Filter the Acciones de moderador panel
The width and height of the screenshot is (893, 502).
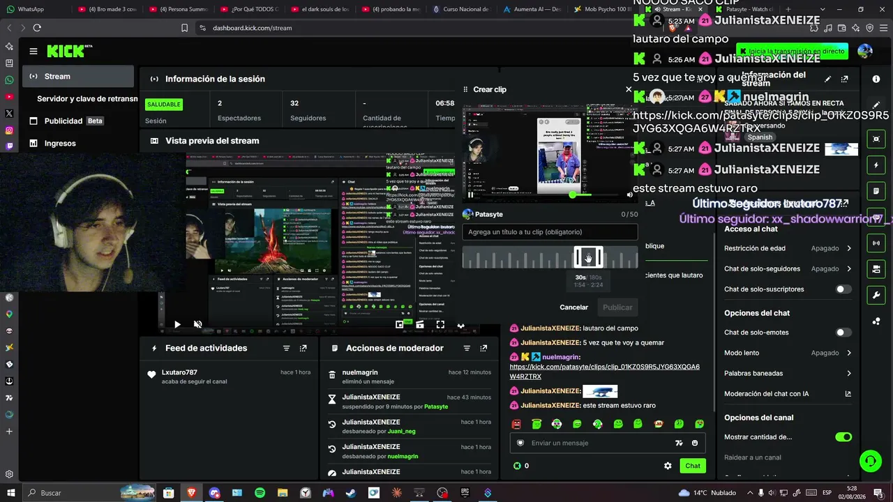(x=467, y=348)
